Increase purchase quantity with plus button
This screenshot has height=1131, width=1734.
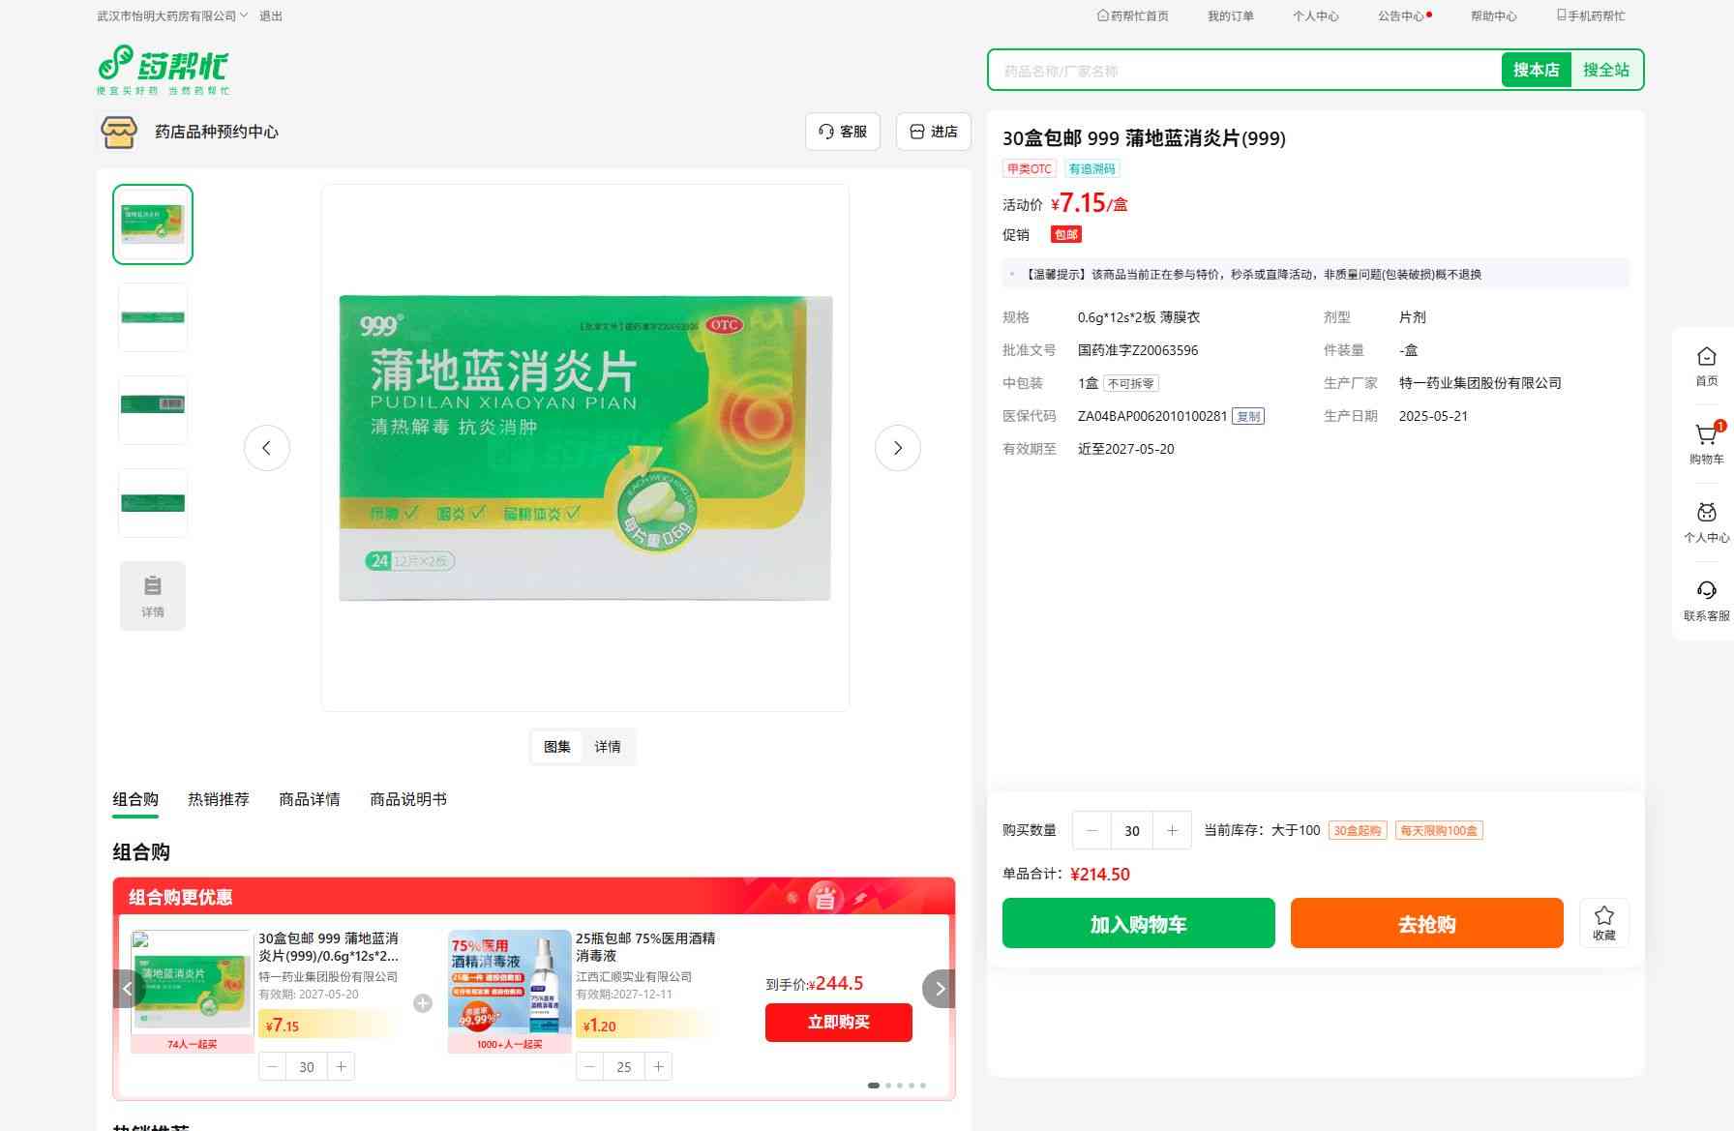1172,830
